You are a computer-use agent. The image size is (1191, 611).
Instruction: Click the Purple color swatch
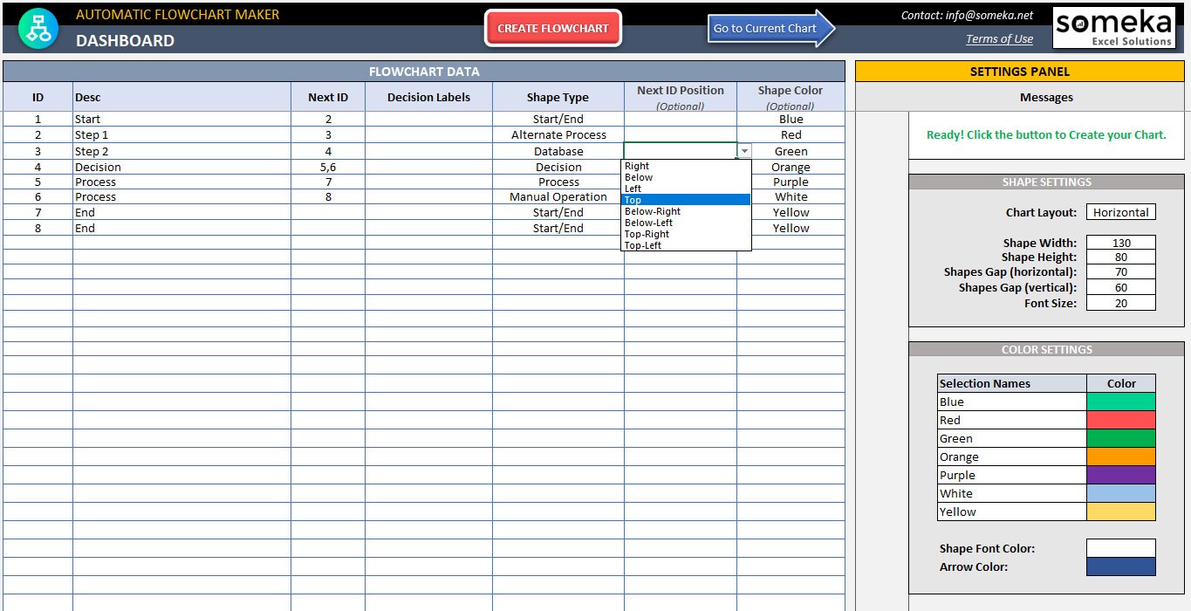coord(1120,475)
